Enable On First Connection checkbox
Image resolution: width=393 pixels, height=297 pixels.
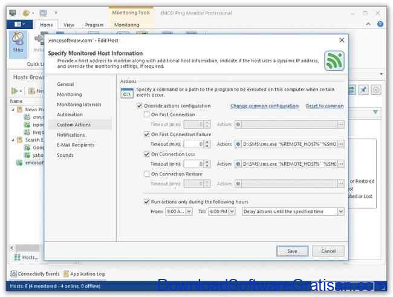(147, 114)
